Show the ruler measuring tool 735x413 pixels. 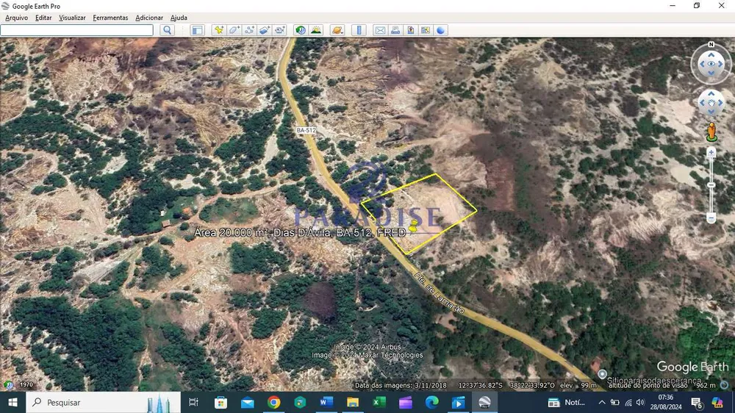(x=359, y=30)
